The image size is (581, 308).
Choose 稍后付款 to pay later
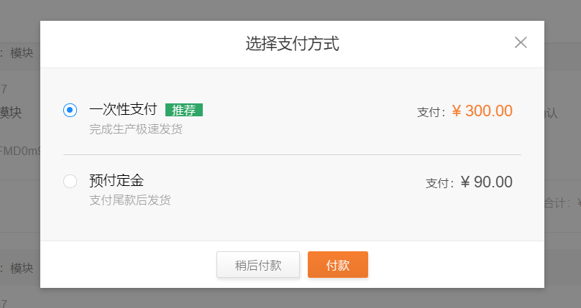pyautogui.click(x=258, y=265)
